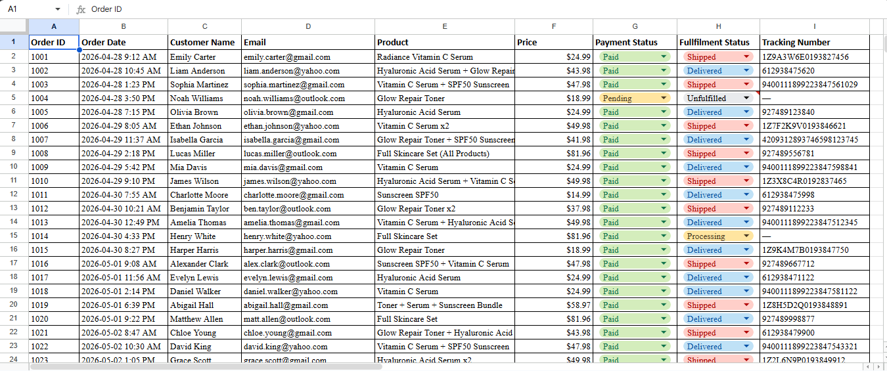Open Shipped status dropdown for order 1006

click(746, 126)
